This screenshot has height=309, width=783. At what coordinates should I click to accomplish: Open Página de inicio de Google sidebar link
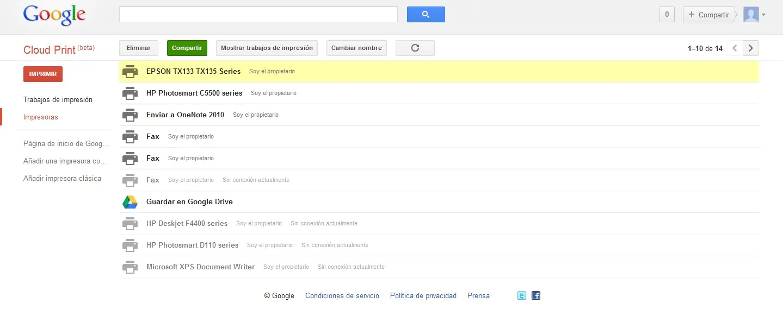pyautogui.click(x=66, y=144)
